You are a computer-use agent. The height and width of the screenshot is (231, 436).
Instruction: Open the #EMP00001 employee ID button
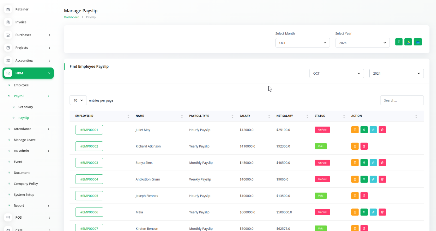pyautogui.click(x=89, y=130)
